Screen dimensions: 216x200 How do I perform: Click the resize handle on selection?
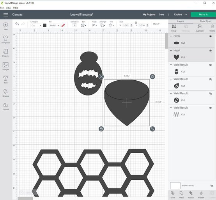(x=152, y=129)
